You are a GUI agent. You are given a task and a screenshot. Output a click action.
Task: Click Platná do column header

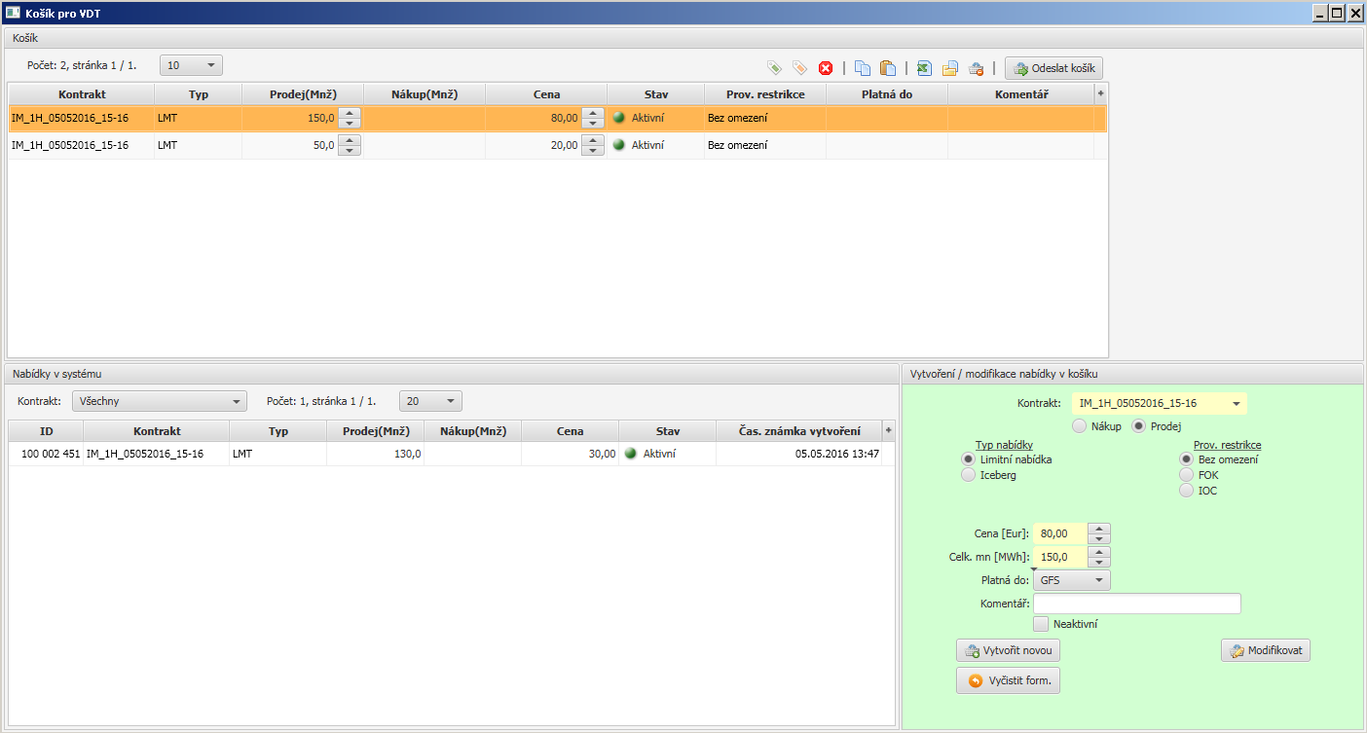click(887, 94)
